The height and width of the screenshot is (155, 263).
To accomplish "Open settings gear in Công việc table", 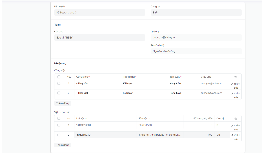I will point(235,77).
